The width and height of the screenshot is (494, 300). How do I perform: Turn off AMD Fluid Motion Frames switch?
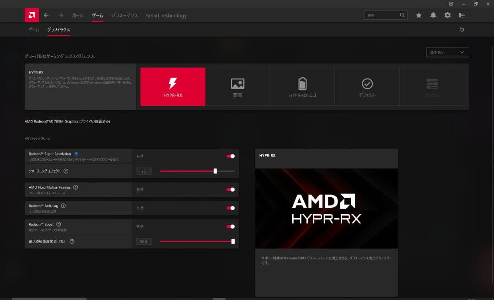[x=231, y=189]
